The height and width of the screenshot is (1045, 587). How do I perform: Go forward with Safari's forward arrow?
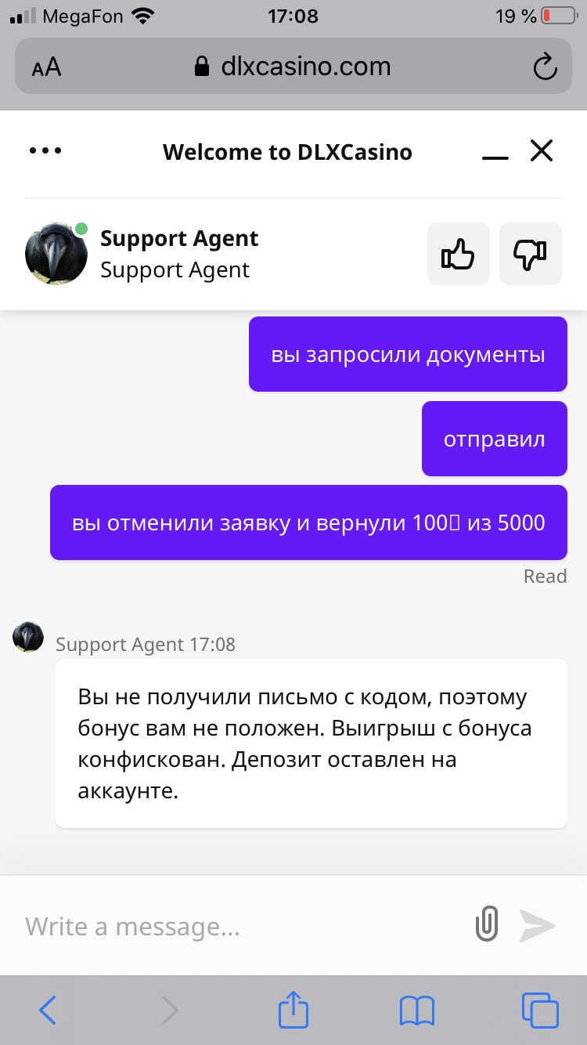coord(170,1011)
